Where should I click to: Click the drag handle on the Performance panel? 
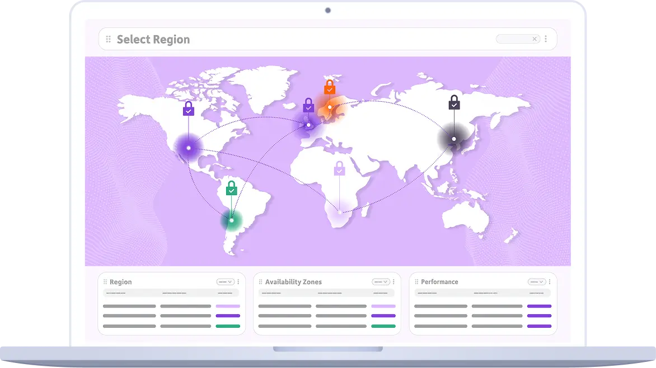pyautogui.click(x=416, y=281)
